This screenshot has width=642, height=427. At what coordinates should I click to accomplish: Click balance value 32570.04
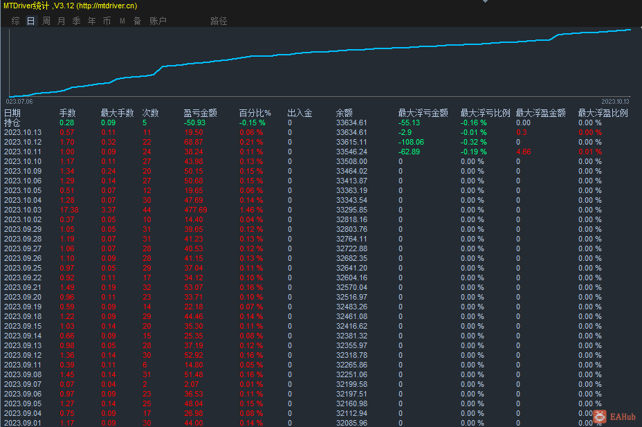[351, 287]
